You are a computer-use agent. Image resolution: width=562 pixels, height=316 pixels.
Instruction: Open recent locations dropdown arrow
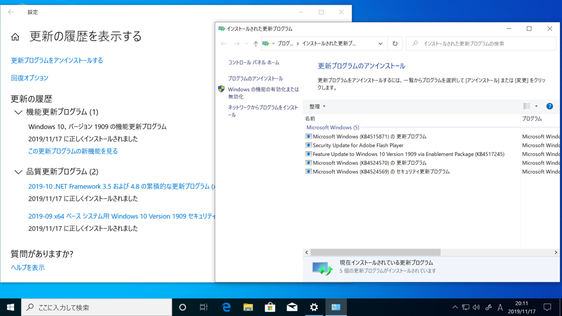point(247,44)
